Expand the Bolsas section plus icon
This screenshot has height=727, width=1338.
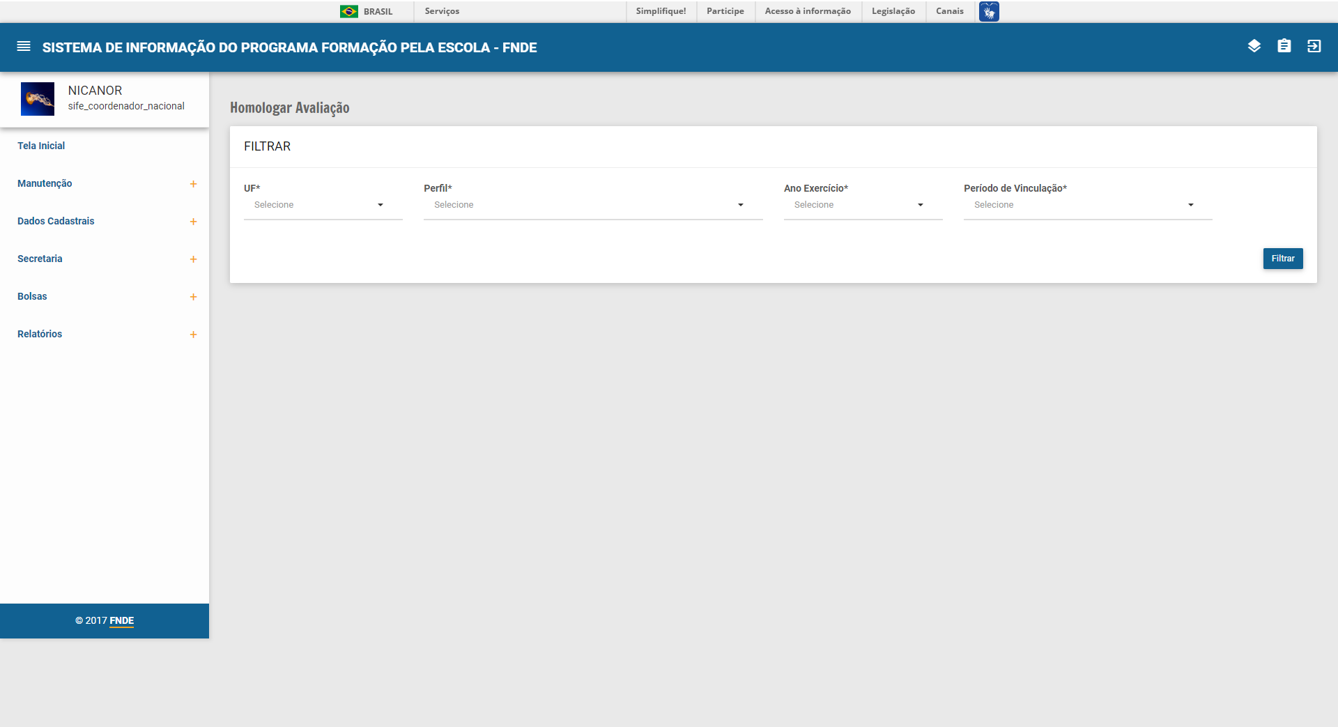tap(193, 297)
